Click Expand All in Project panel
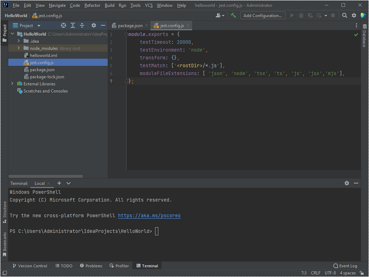The width and height of the screenshot is (369, 277). pos(73,26)
